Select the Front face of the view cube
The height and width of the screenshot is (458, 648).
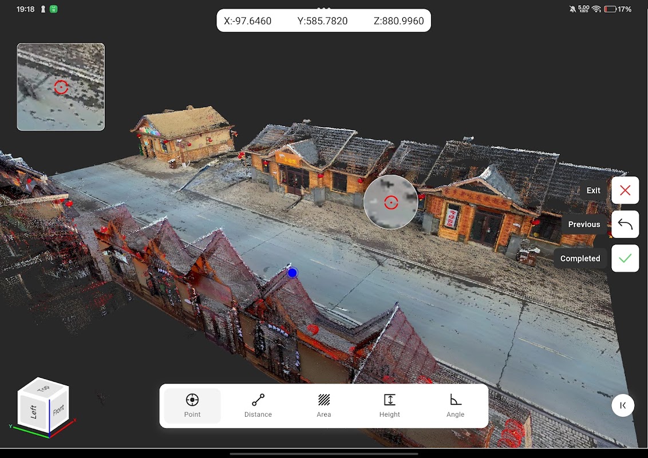point(58,410)
